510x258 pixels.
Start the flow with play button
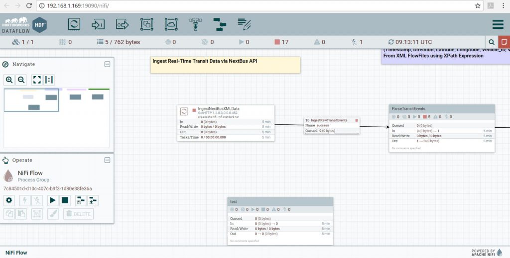click(52, 200)
